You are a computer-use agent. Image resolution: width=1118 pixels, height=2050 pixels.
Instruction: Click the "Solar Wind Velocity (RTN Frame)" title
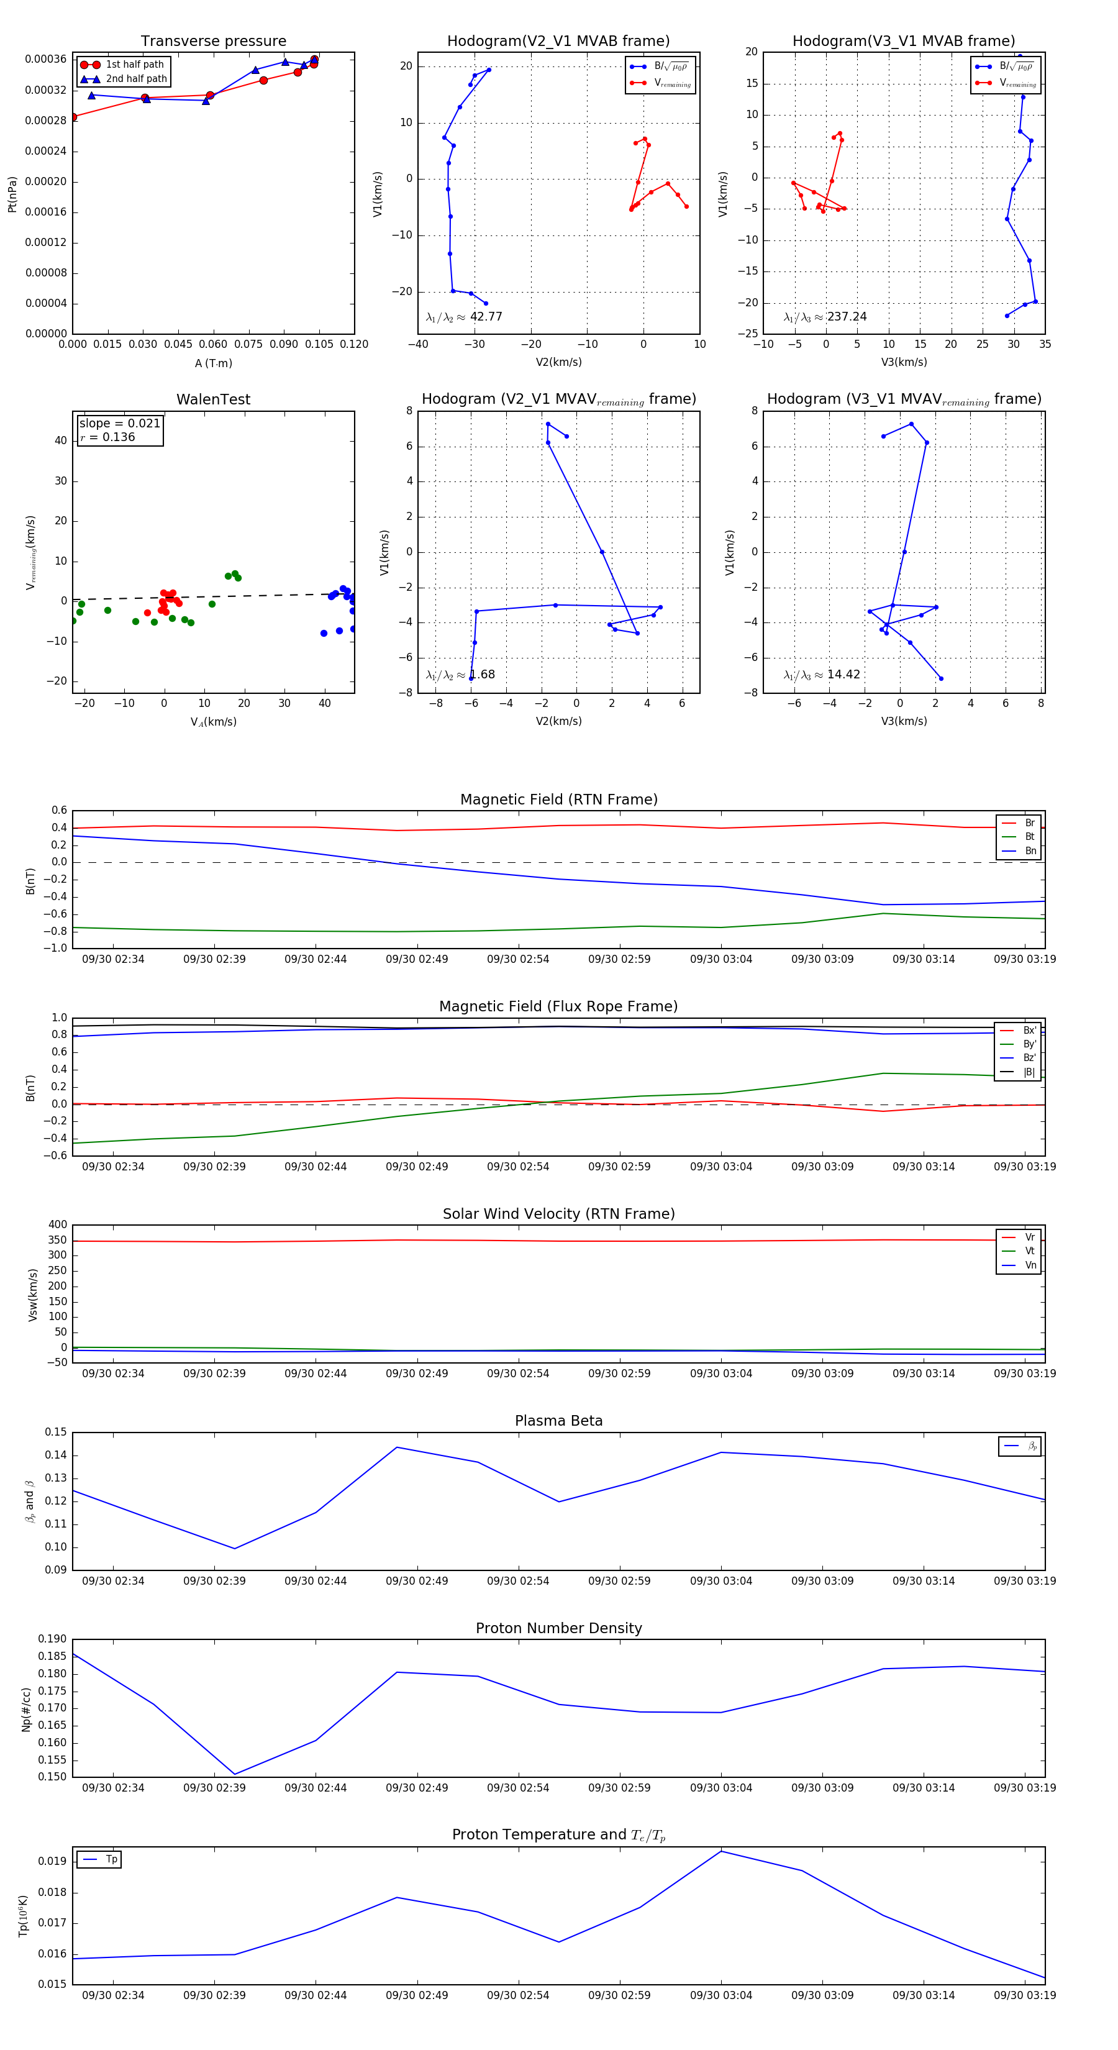[x=558, y=1214]
